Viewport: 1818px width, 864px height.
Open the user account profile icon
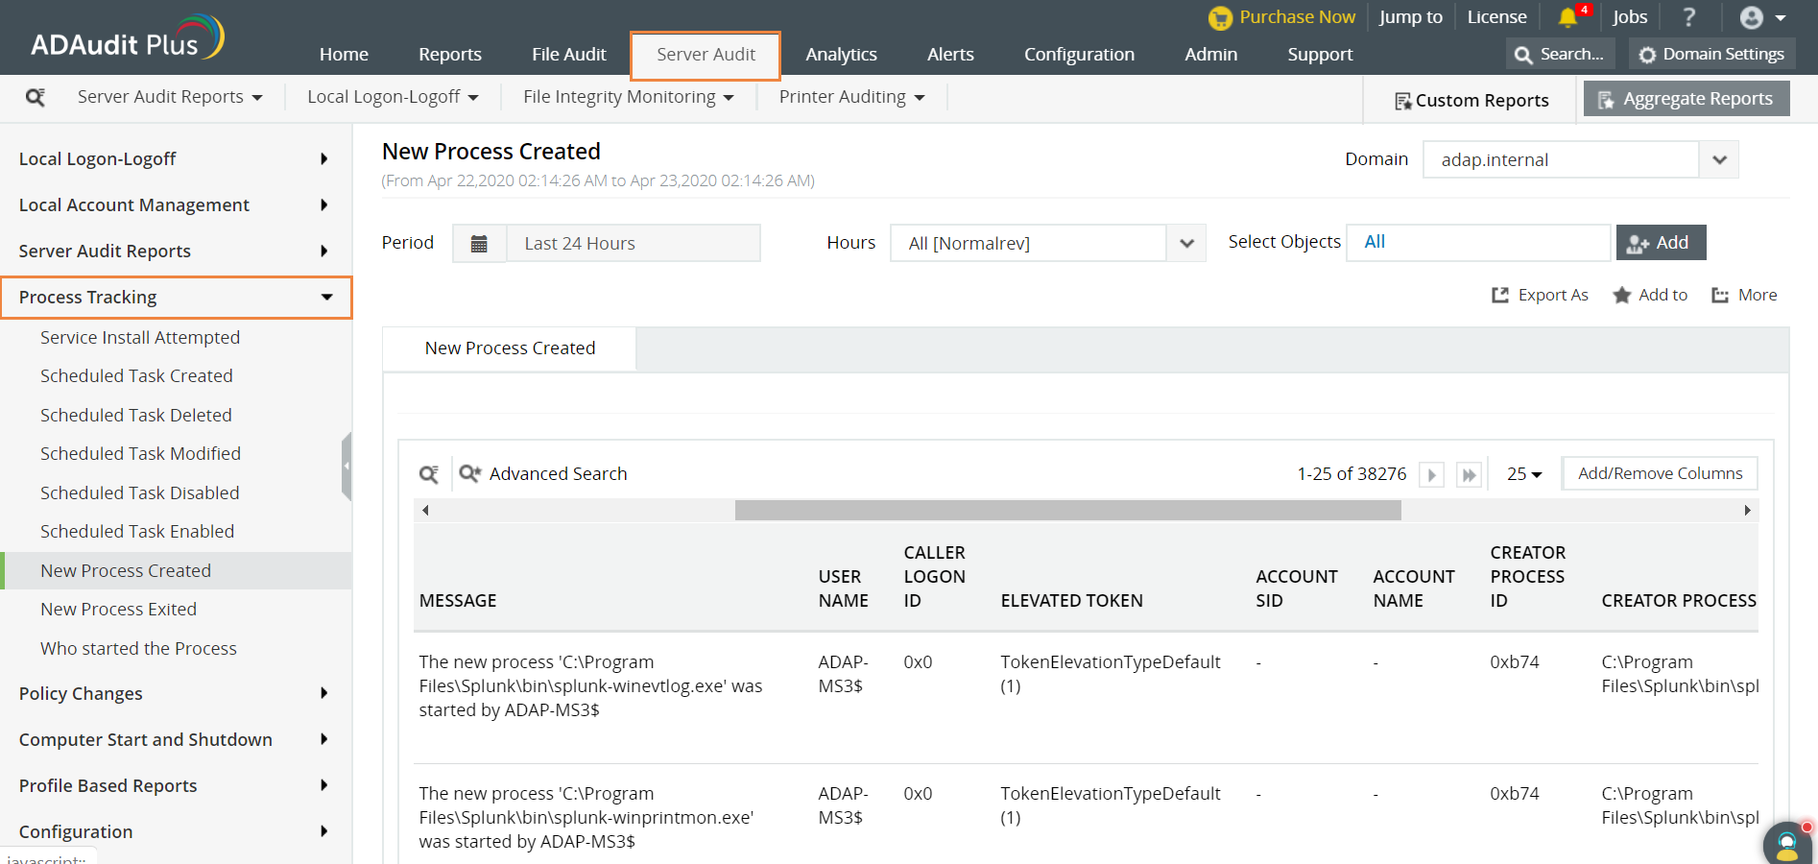click(1751, 17)
